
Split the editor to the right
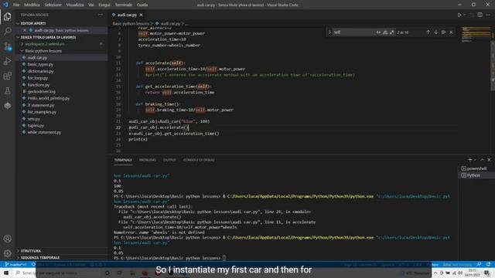point(480,15)
